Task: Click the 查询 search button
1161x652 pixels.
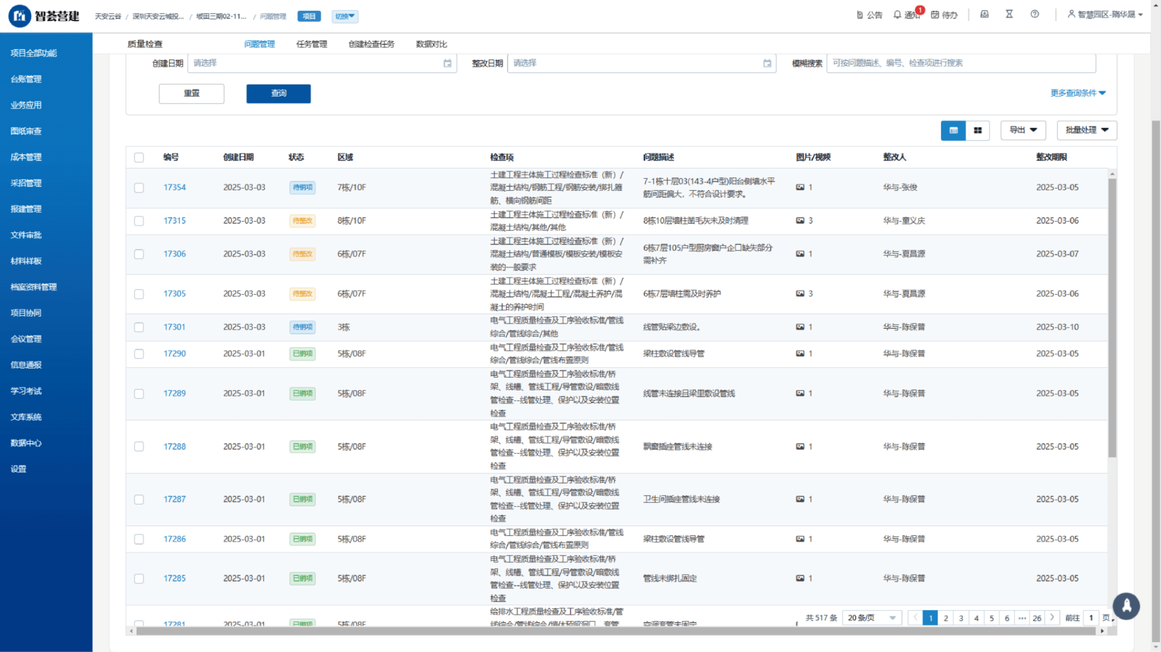Action: [278, 94]
